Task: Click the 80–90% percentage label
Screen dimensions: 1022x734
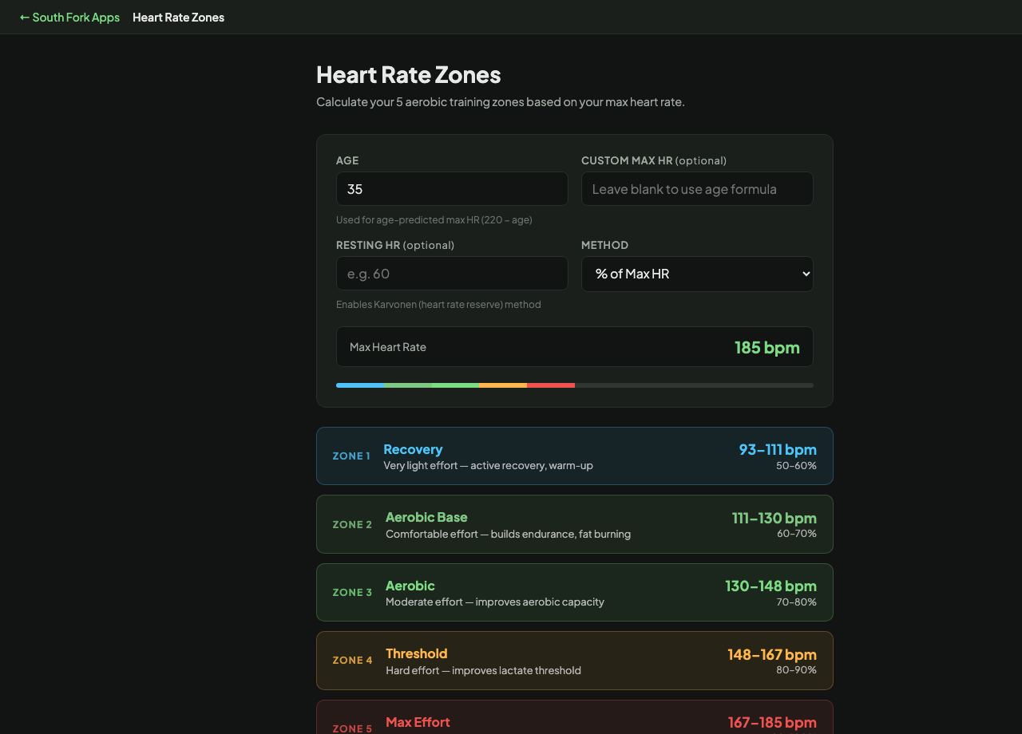Action: (x=796, y=670)
